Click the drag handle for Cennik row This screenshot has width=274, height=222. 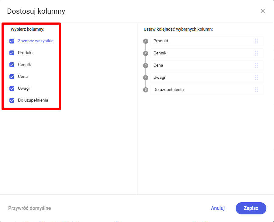pyautogui.click(x=256, y=53)
